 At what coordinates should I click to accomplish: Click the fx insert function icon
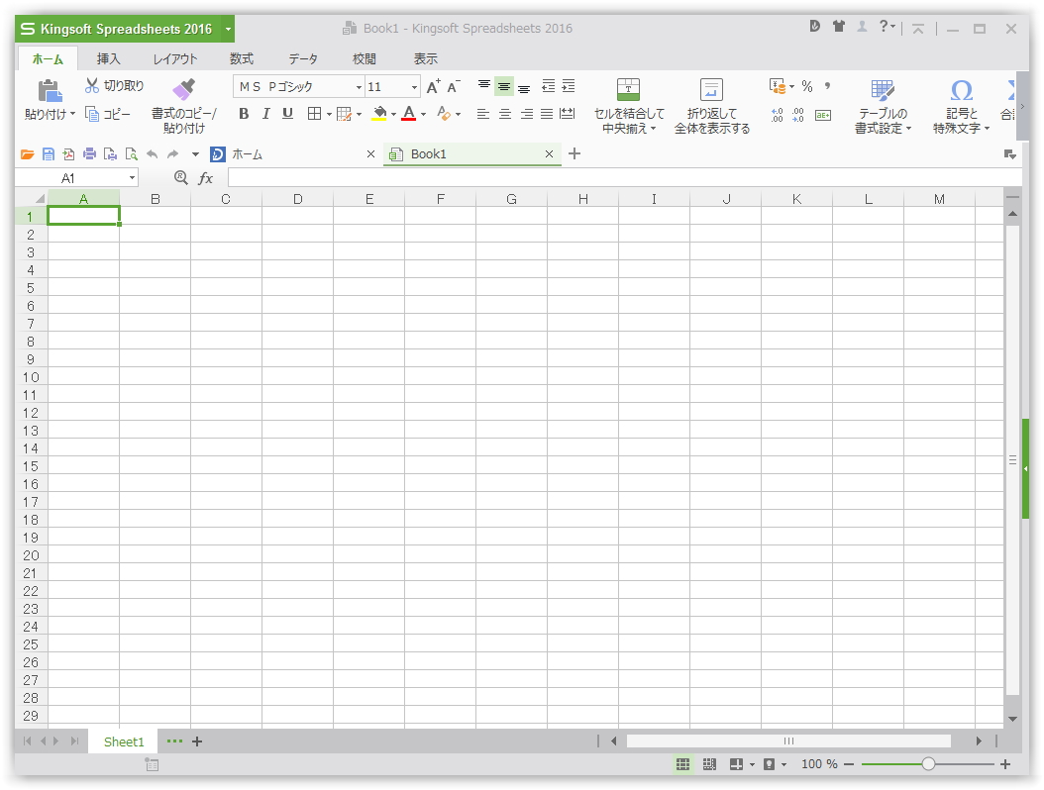pyautogui.click(x=205, y=178)
